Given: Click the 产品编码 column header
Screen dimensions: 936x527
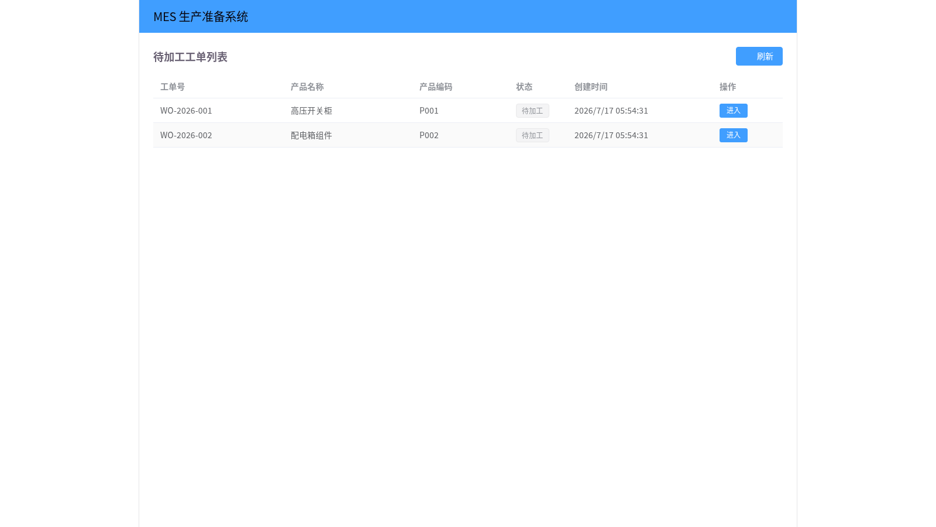Looking at the screenshot, I should point(436,87).
